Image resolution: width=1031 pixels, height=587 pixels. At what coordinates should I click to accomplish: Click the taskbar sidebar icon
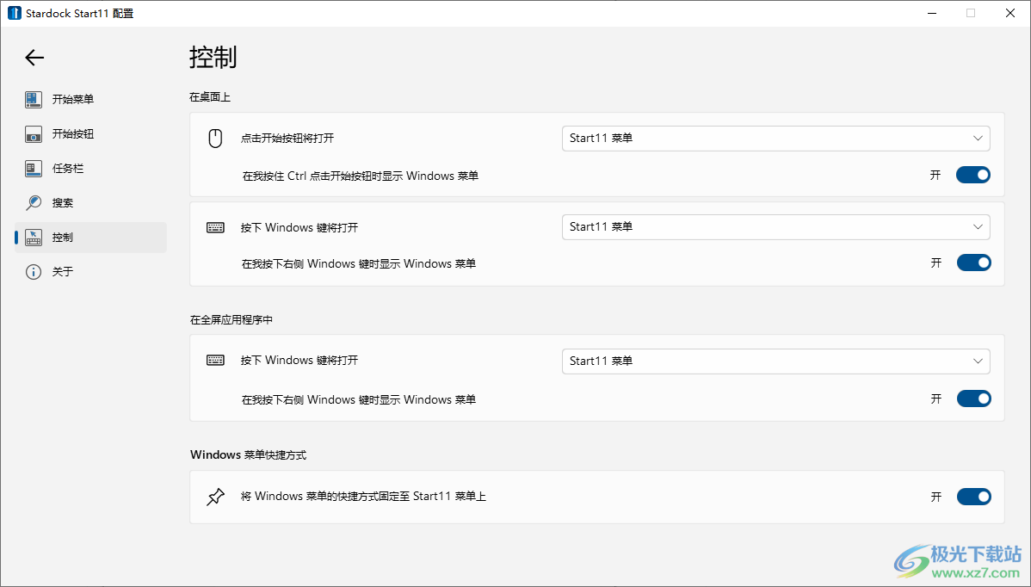tap(34, 169)
